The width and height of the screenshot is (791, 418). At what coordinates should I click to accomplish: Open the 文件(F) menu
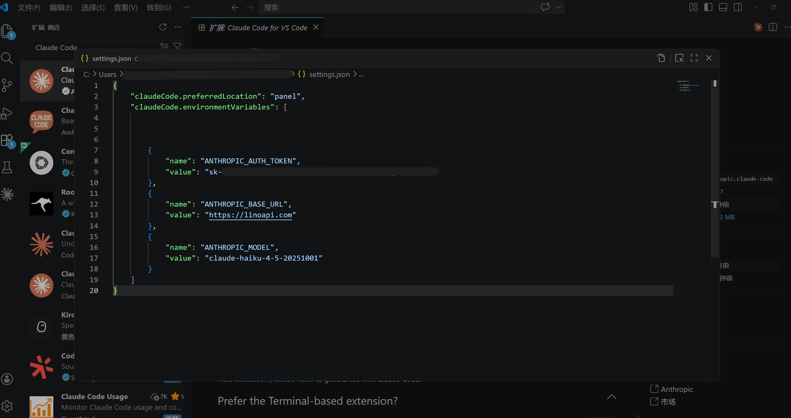(29, 8)
